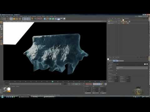The width and height of the screenshot is (150, 112).
Task: Select the green-named object in Object Manager
Action: pos(111,20)
